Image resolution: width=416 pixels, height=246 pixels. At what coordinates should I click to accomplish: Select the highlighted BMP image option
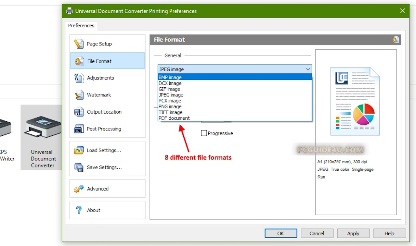point(170,77)
